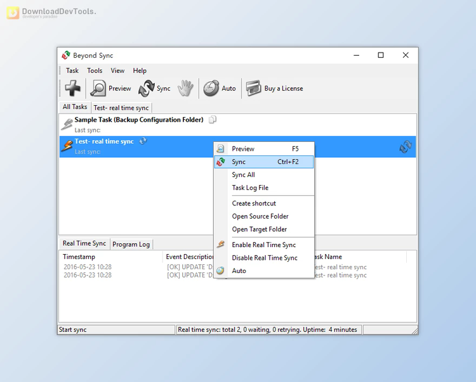Click the Preview label in toolbar

119,89
